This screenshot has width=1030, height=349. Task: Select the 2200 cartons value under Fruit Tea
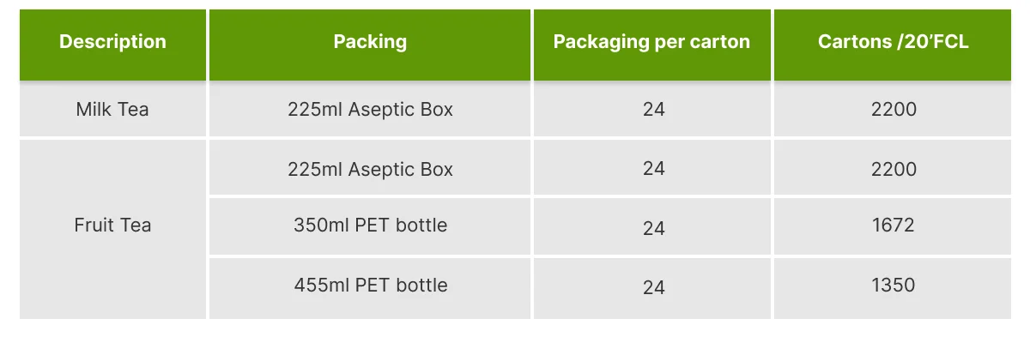(x=893, y=169)
